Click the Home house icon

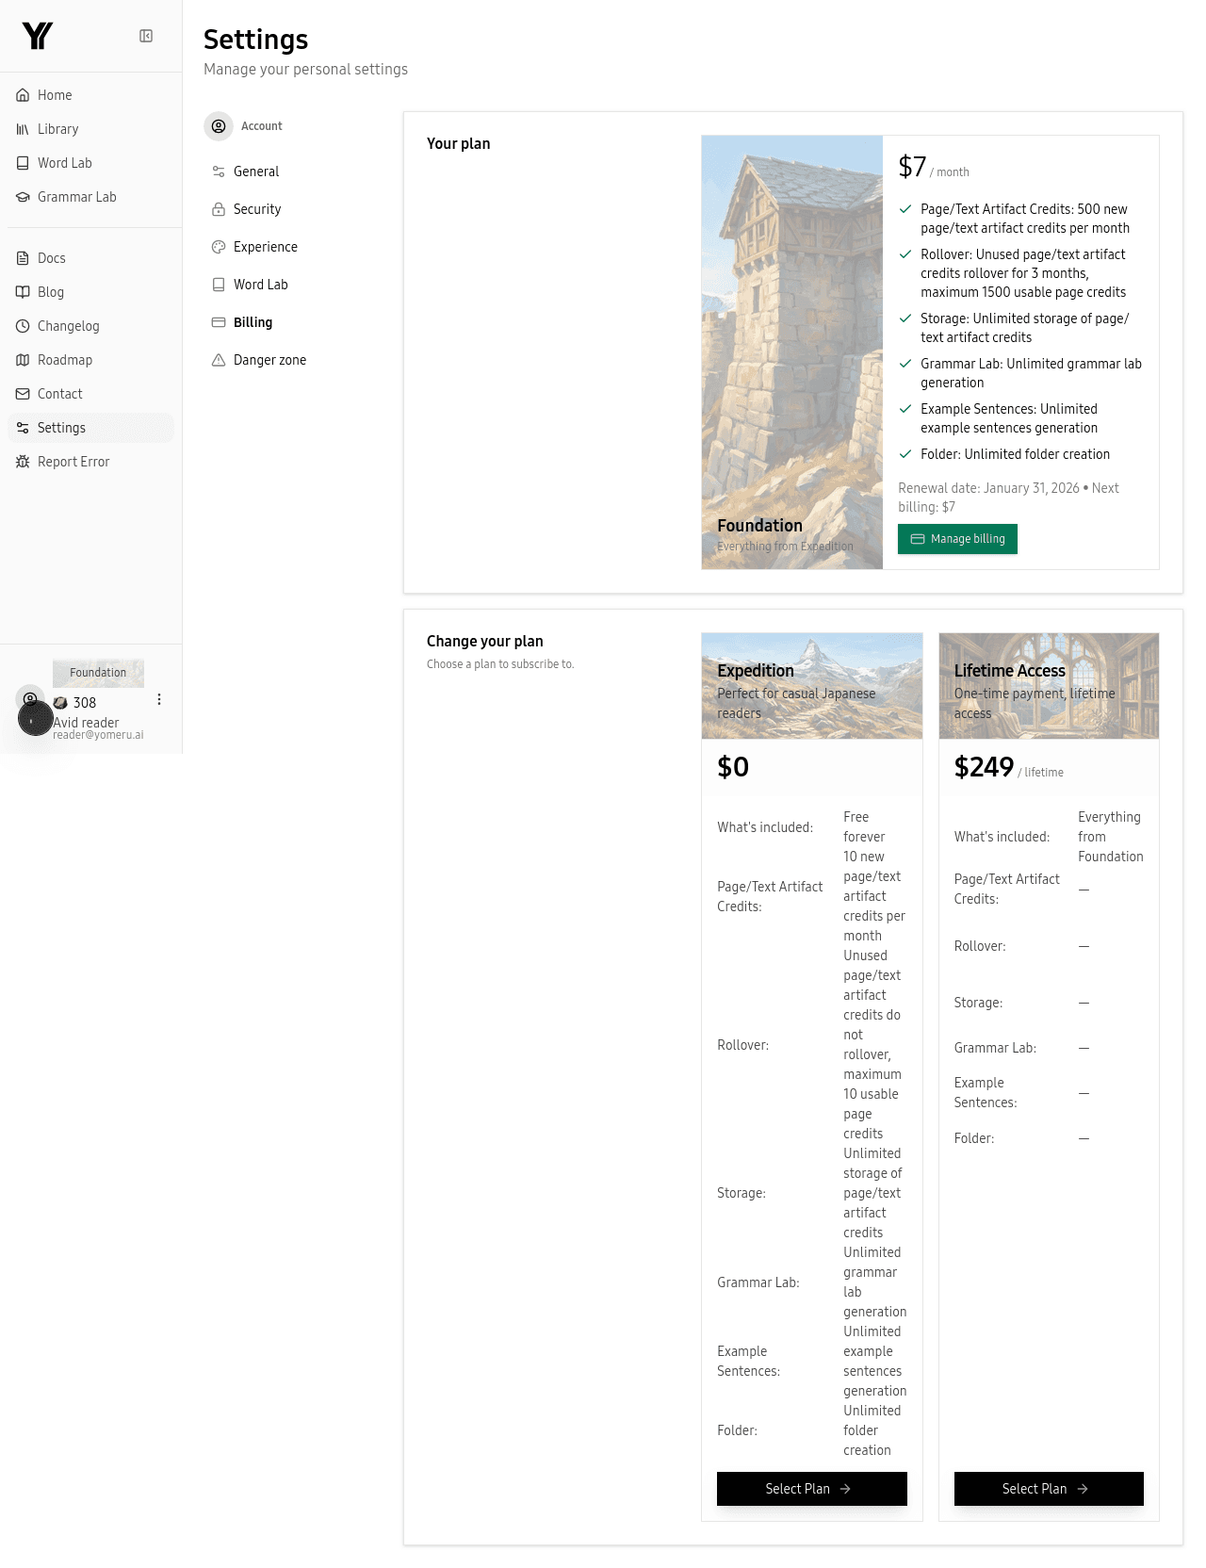tap(23, 95)
